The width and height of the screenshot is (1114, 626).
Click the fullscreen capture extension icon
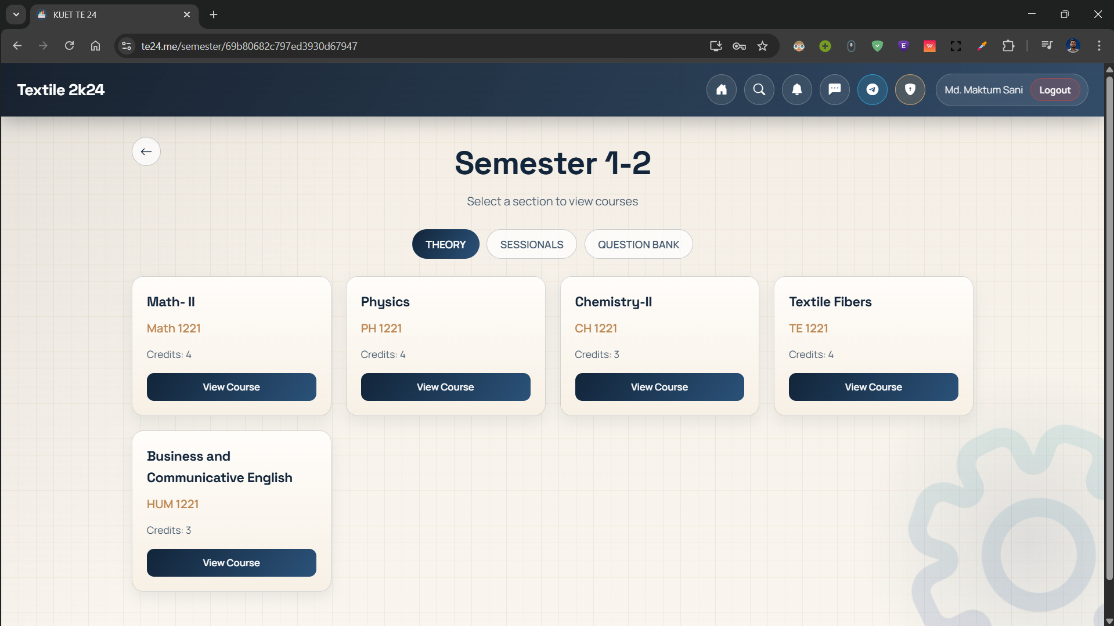pos(956,46)
